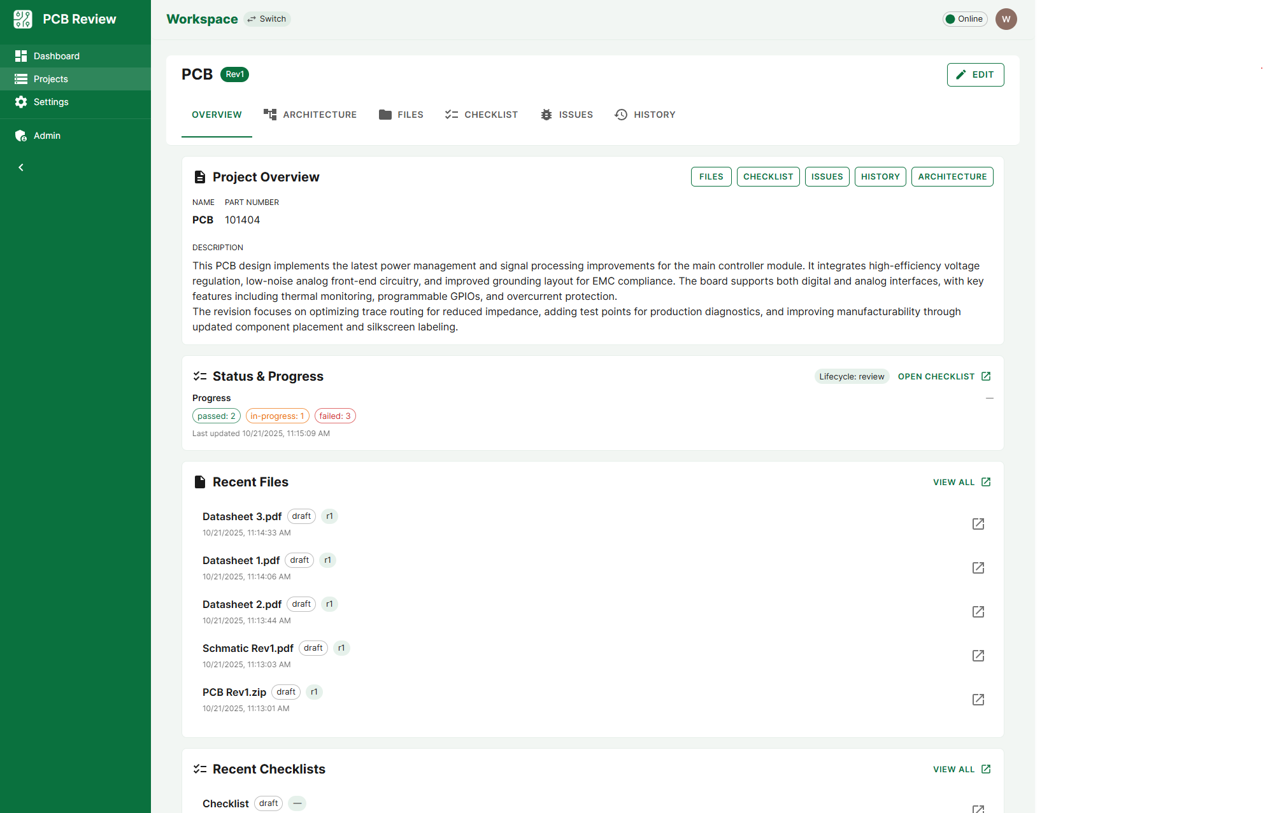The image size is (1263, 813).
Task: Open Datasheet 3.pdf external link icon
Action: [978, 524]
